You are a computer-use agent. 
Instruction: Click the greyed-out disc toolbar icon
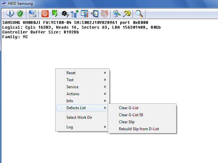105,14
